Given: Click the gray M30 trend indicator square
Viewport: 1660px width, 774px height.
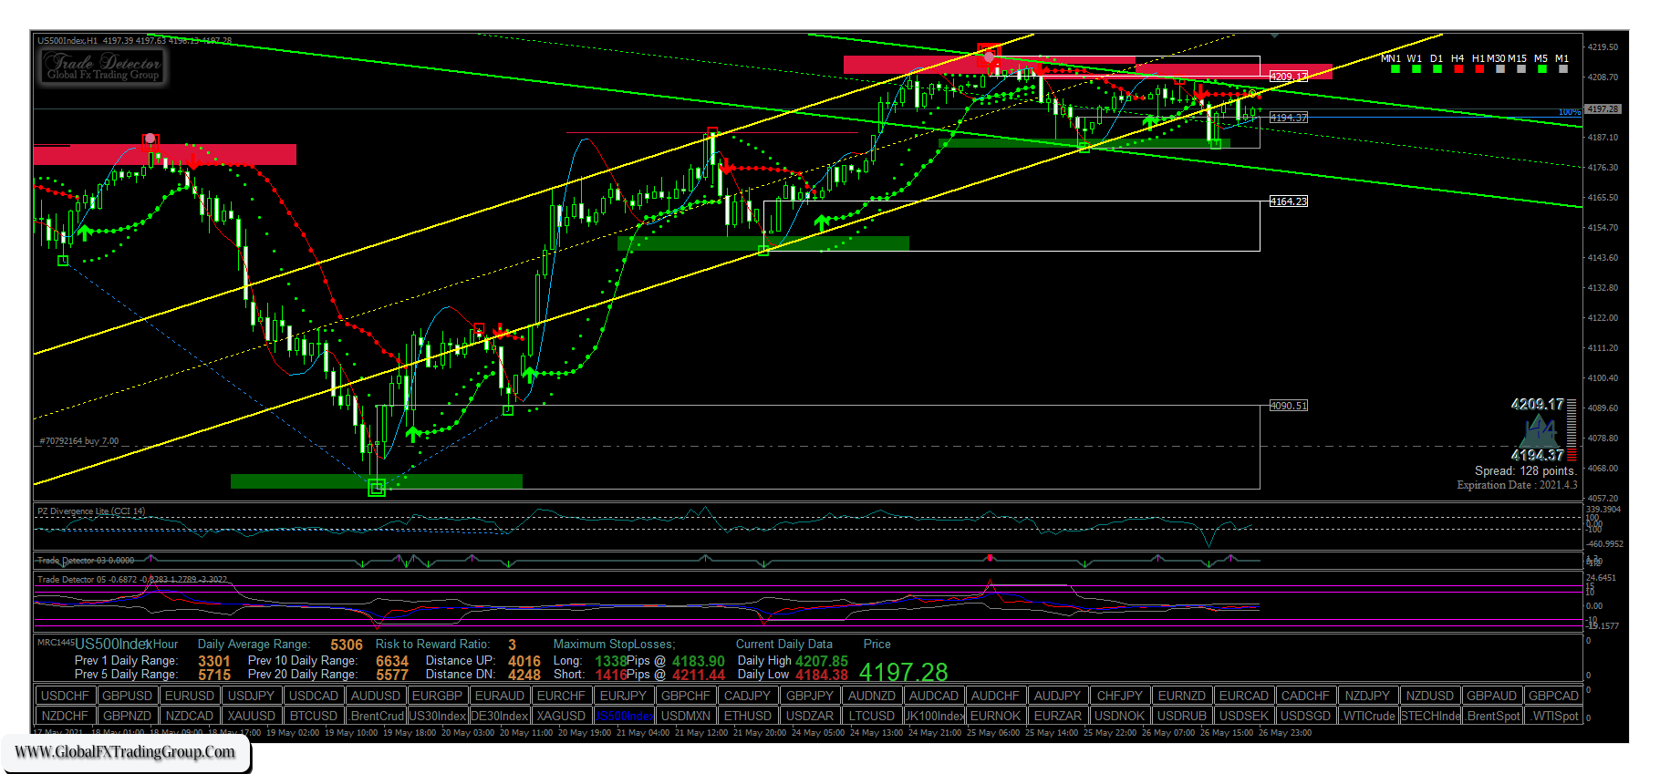Looking at the screenshot, I should point(1500,69).
